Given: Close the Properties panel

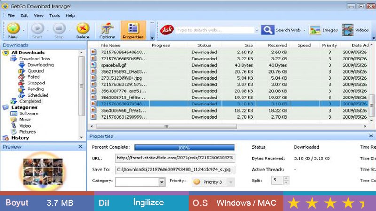Looking at the screenshot, I should tap(371, 136).
